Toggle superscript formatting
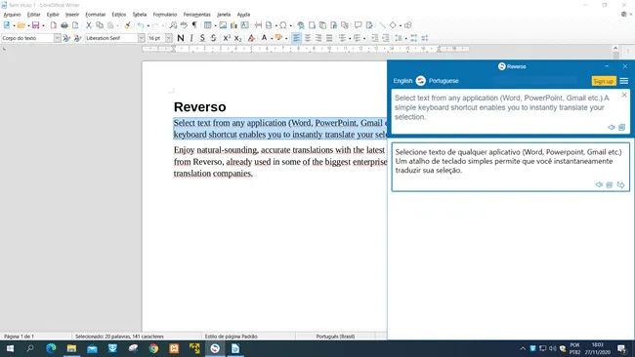This screenshot has width=635, height=357. [x=227, y=38]
